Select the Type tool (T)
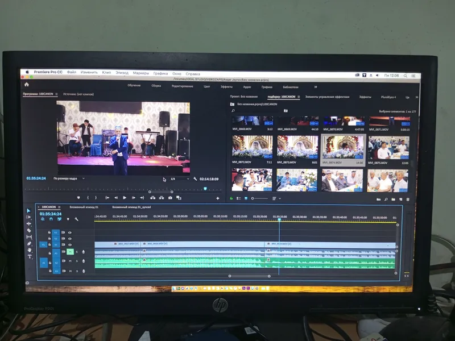This screenshot has width=455, height=341. point(30,257)
